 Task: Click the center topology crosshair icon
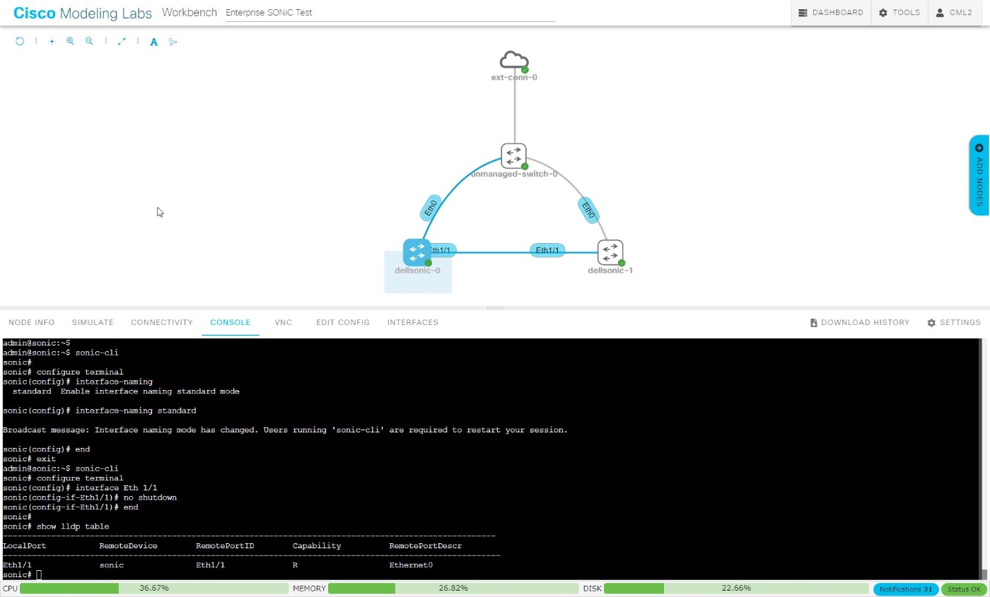52,42
